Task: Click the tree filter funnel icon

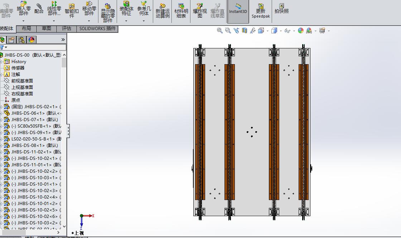Action: coord(1,47)
